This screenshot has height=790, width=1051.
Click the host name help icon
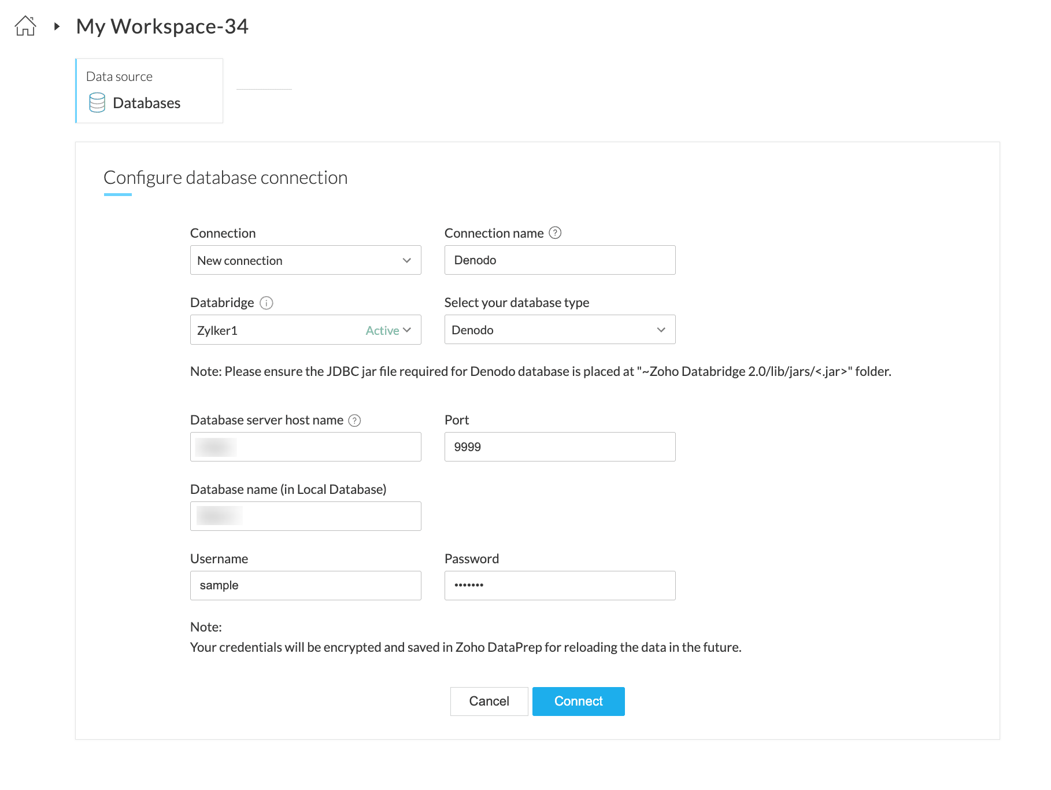pyautogui.click(x=355, y=420)
